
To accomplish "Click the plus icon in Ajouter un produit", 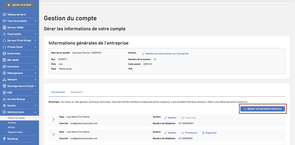I will tap(9, 5).
